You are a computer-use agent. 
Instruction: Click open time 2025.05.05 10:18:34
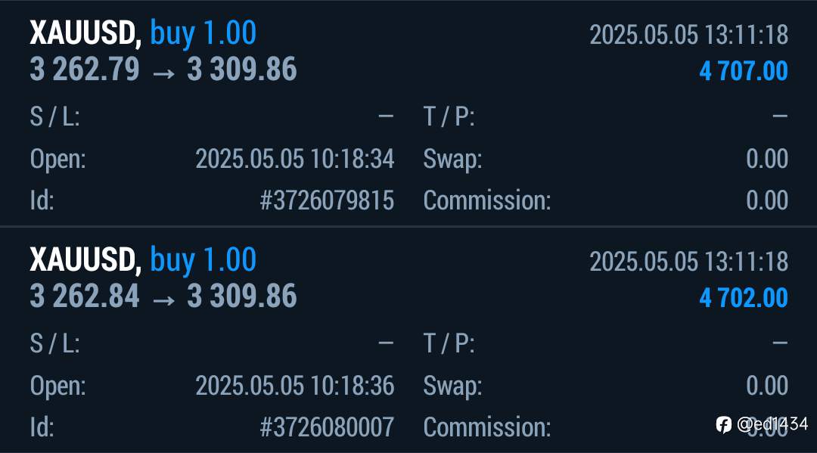(295, 159)
